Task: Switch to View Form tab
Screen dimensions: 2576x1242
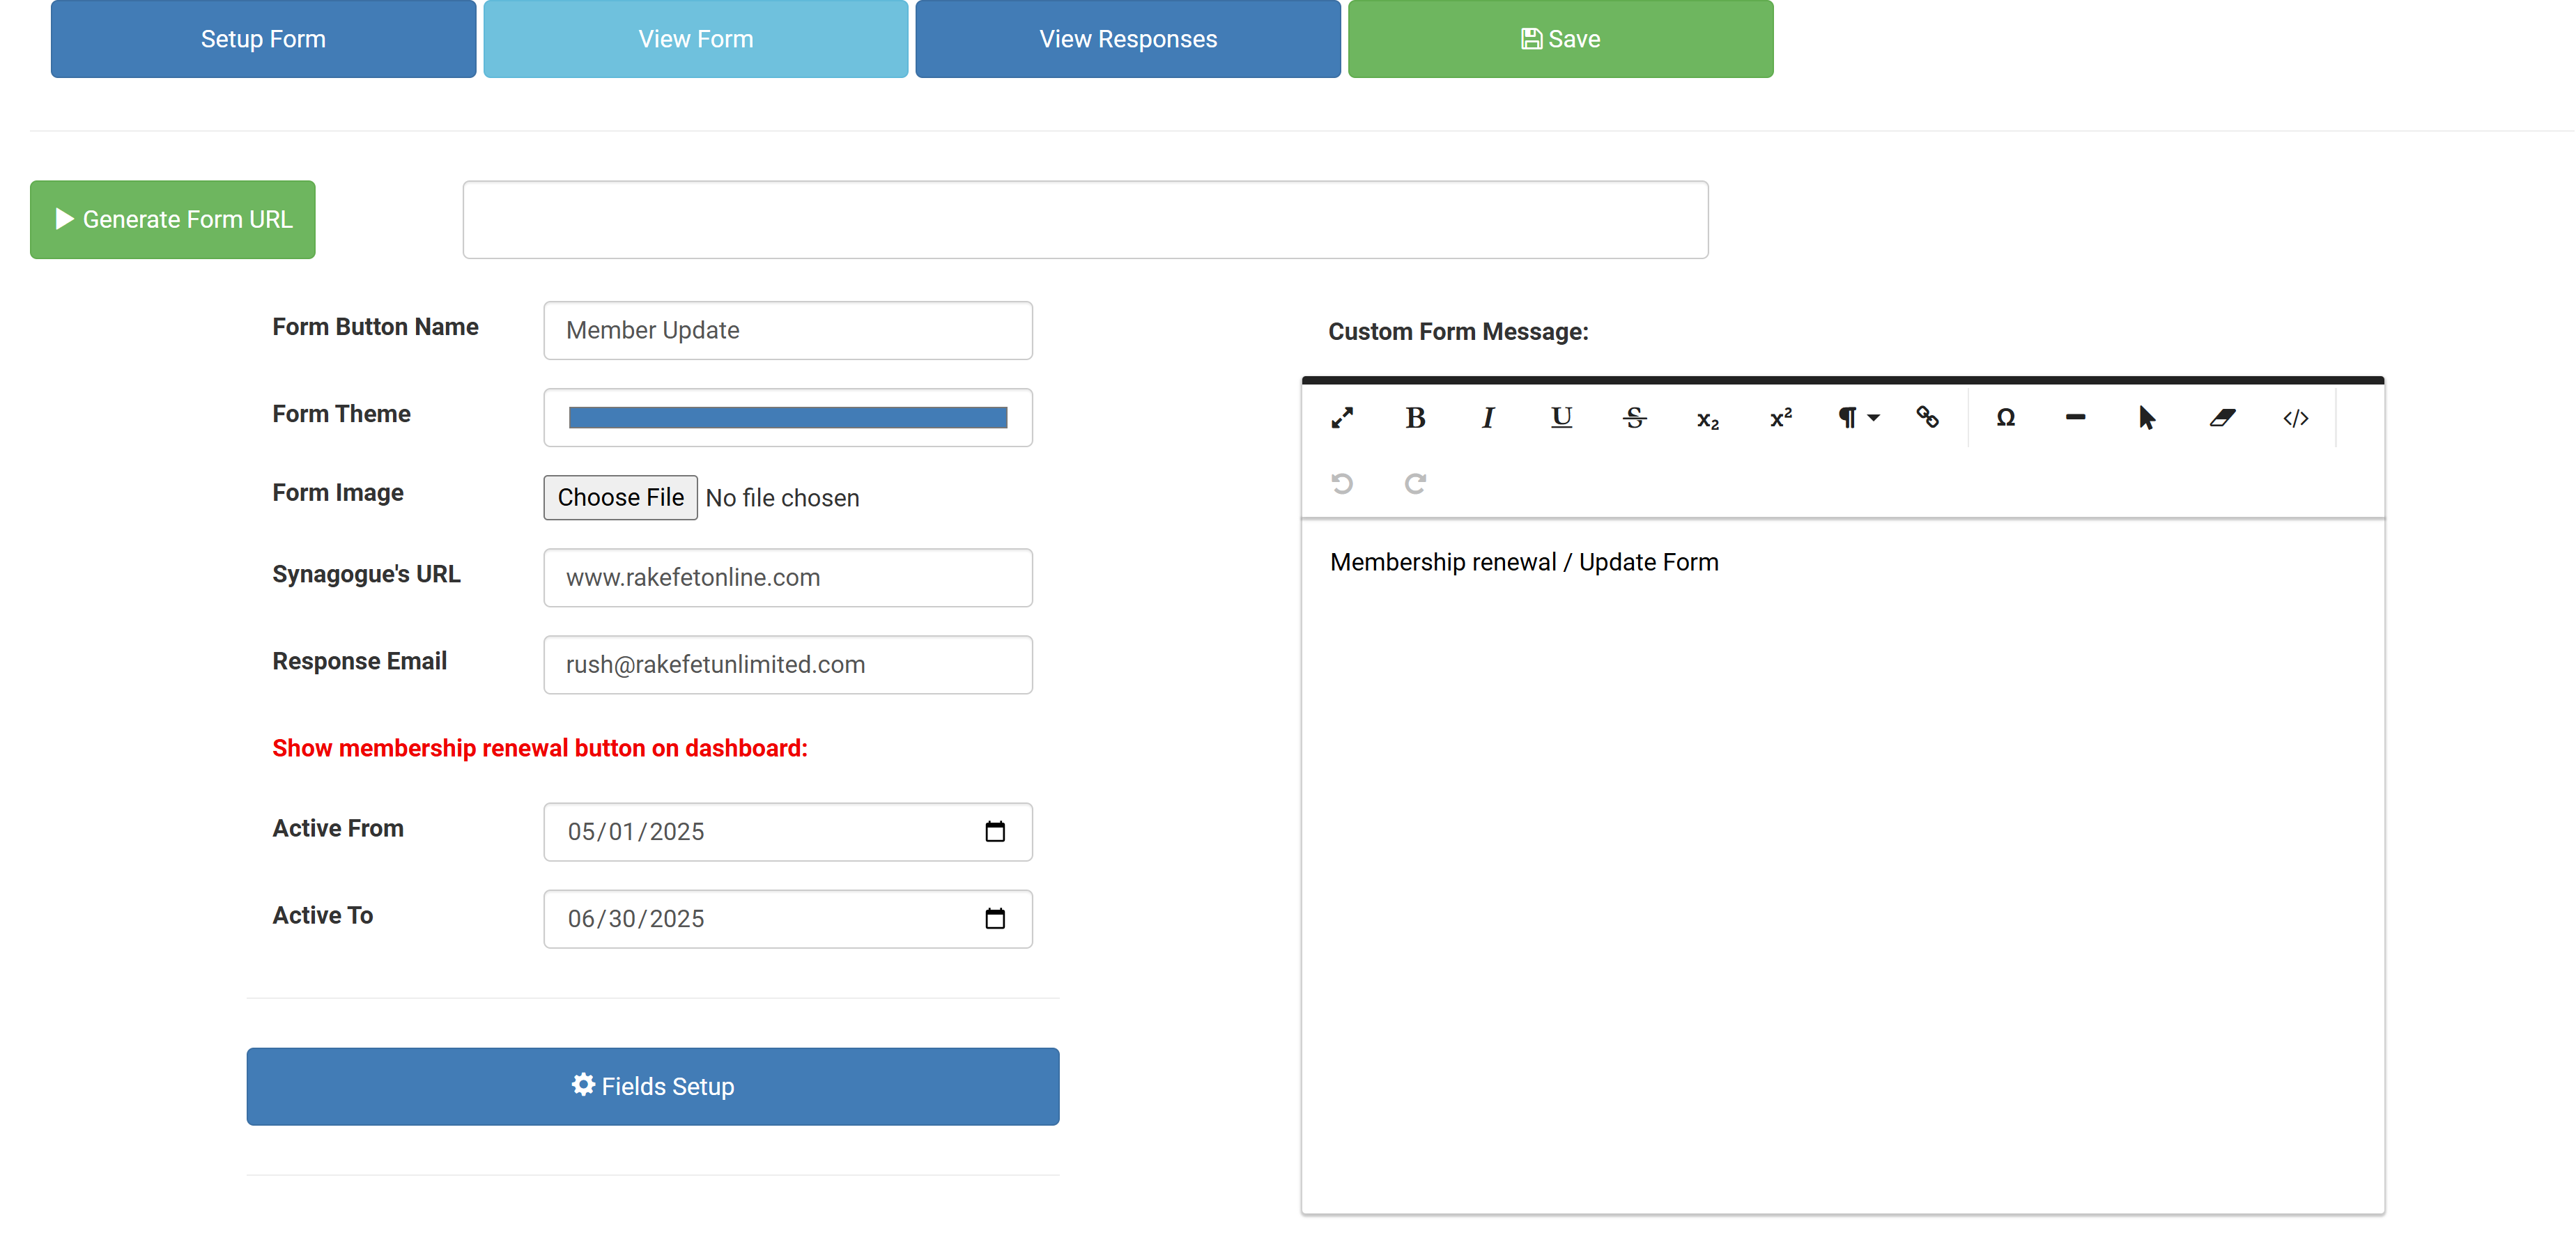Action: click(x=695, y=39)
